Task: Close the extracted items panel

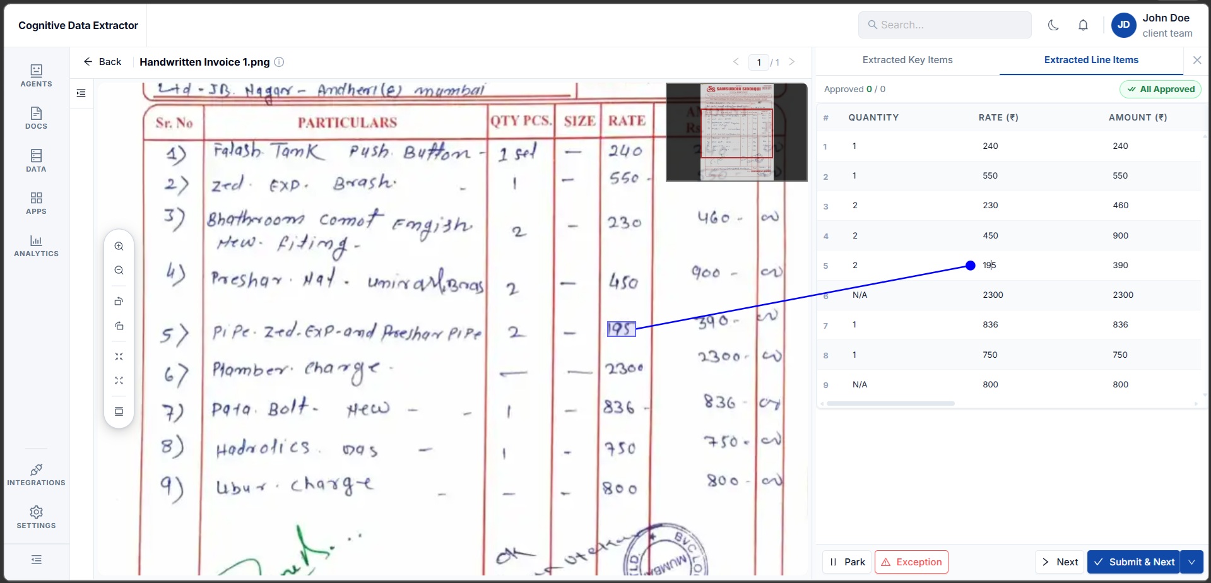Action: click(1197, 60)
